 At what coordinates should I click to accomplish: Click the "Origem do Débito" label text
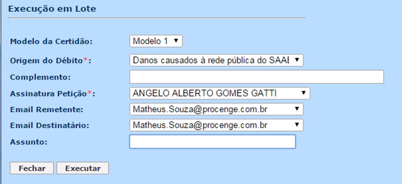46,60
